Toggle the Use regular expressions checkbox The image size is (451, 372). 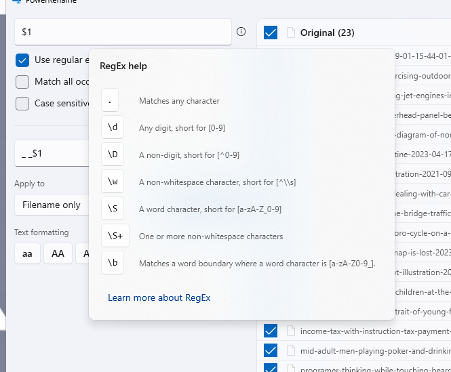pyautogui.click(x=22, y=60)
